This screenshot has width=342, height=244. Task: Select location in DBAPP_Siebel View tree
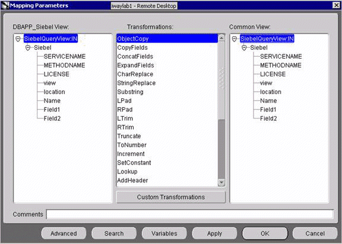click(54, 92)
